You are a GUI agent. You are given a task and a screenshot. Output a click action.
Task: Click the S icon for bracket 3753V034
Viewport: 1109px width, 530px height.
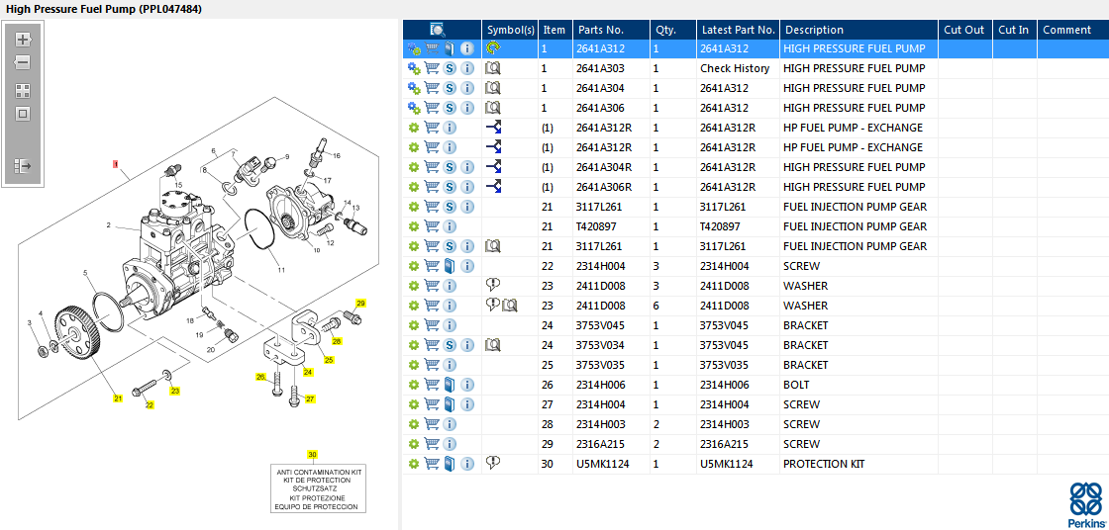pos(450,345)
